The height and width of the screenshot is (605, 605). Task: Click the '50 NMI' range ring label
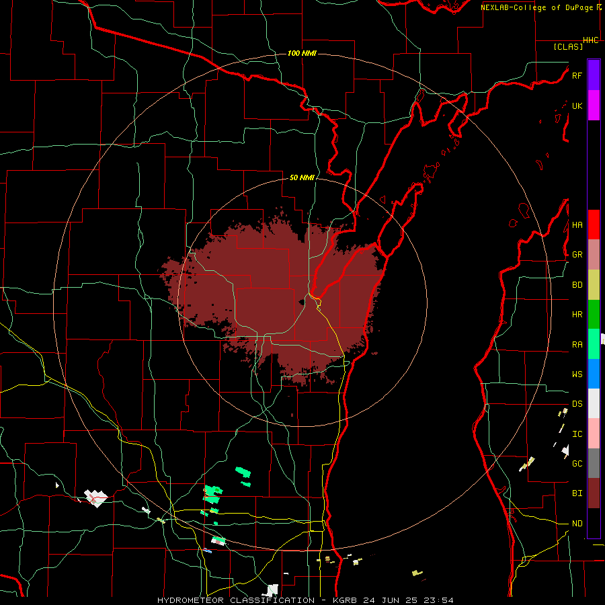(302, 177)
